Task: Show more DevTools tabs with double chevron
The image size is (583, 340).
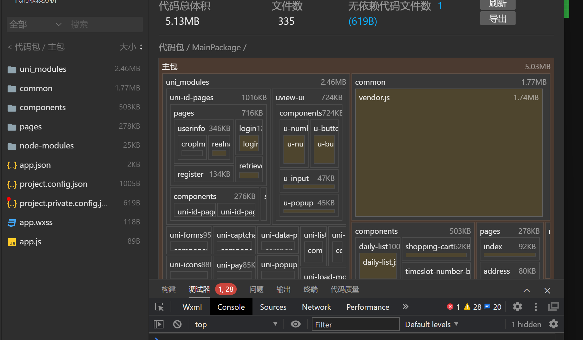Action: 406,307
